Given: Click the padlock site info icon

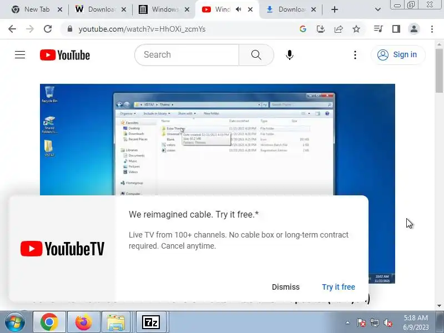Looking at the screenshot, I should [70, 29].
